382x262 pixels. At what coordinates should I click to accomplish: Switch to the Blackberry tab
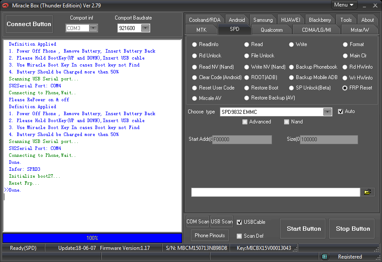click(319, 20)
